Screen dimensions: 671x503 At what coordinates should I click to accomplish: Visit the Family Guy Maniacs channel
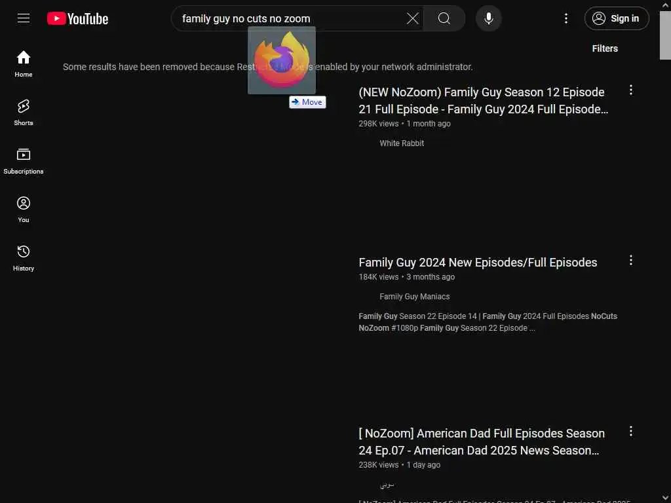click(414, 297)
